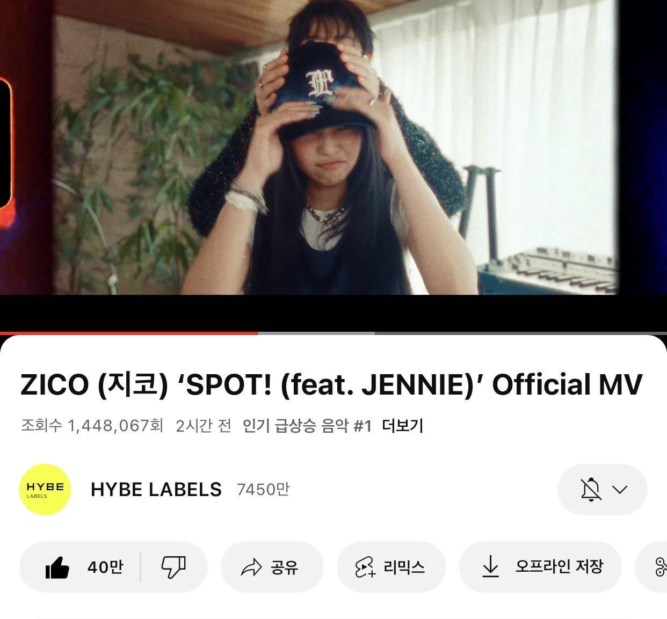Expand the notification options chevron

pos(620,490)
